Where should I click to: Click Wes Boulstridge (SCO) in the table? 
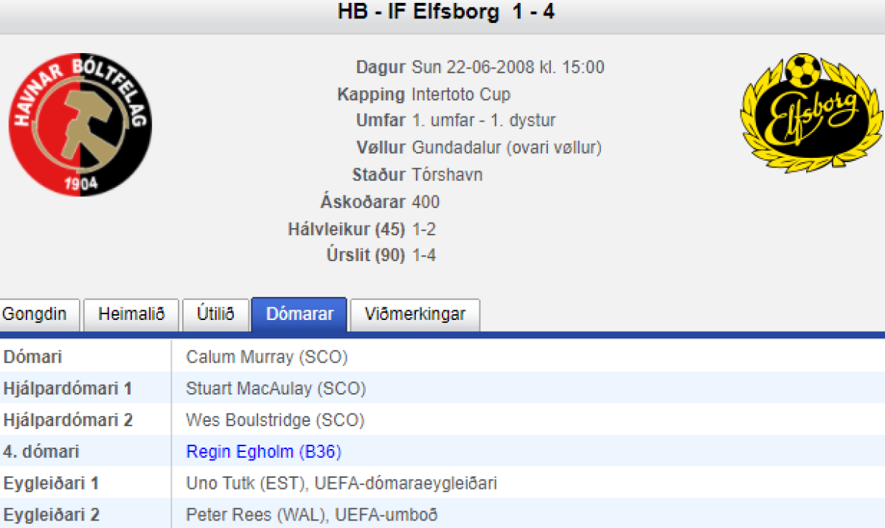tap(275, 420)
